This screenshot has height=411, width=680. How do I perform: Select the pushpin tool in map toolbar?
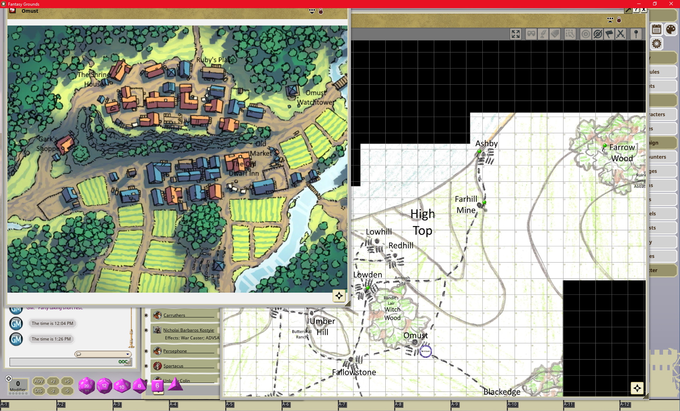point(636,34)
